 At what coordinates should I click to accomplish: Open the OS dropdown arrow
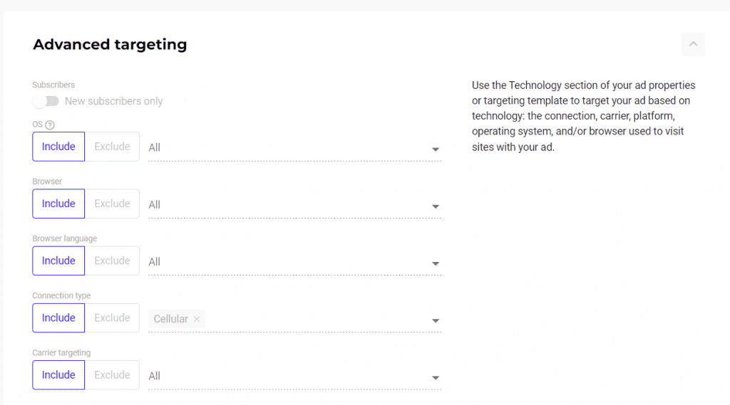[x=435, y=149]
